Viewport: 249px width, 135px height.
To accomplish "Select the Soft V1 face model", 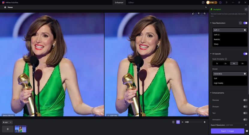I will coord(230,30).
